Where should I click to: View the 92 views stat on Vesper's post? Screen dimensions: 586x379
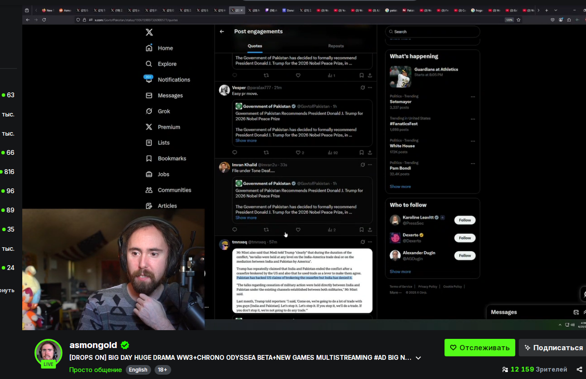[x=332, y=153]
